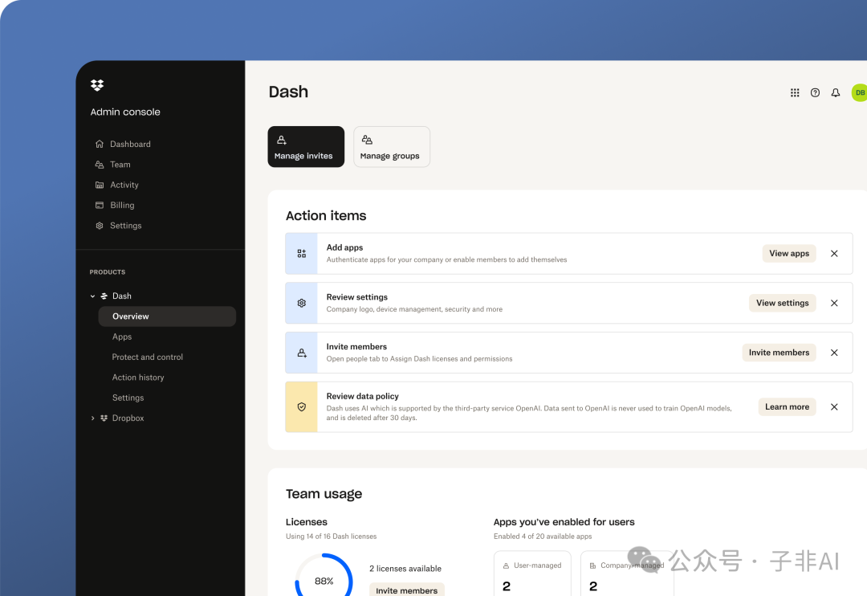This screenshot has width=867, height=596.
Task: Open the notifications bell icon
Action: (836, 93)
